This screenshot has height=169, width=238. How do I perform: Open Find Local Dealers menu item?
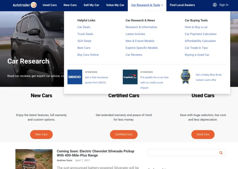[x=182, y=5]
